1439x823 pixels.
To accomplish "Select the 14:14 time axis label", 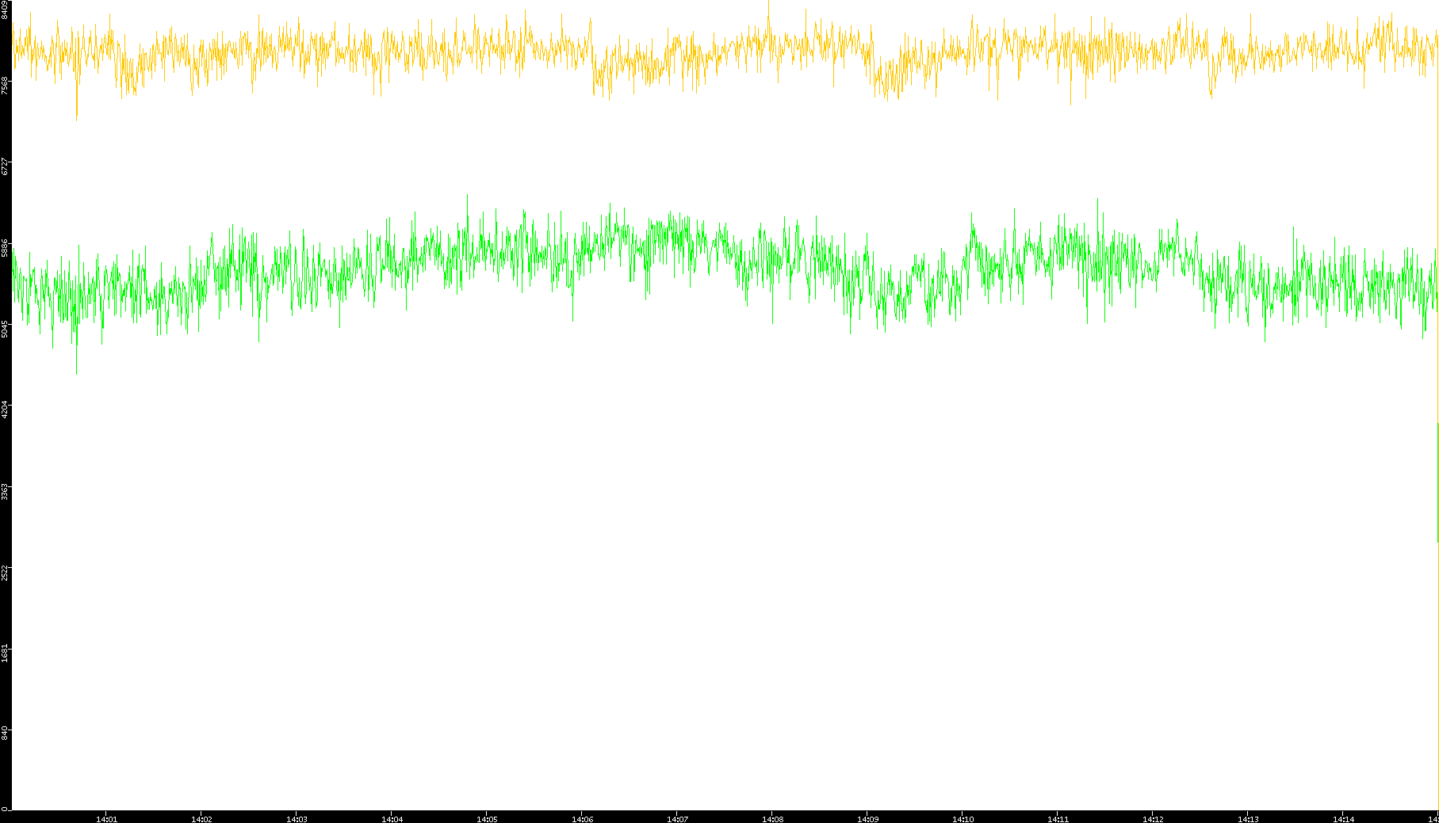I will tap(1343, 819).
